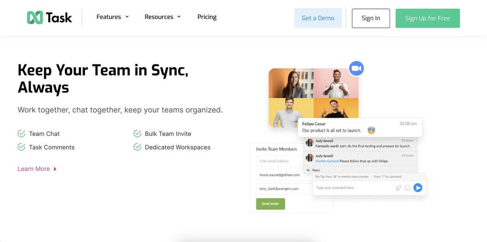Screen dimensions: 487x242
Task: Click the sunglasses emoji in Felipe's message
Action: [371, 131]
